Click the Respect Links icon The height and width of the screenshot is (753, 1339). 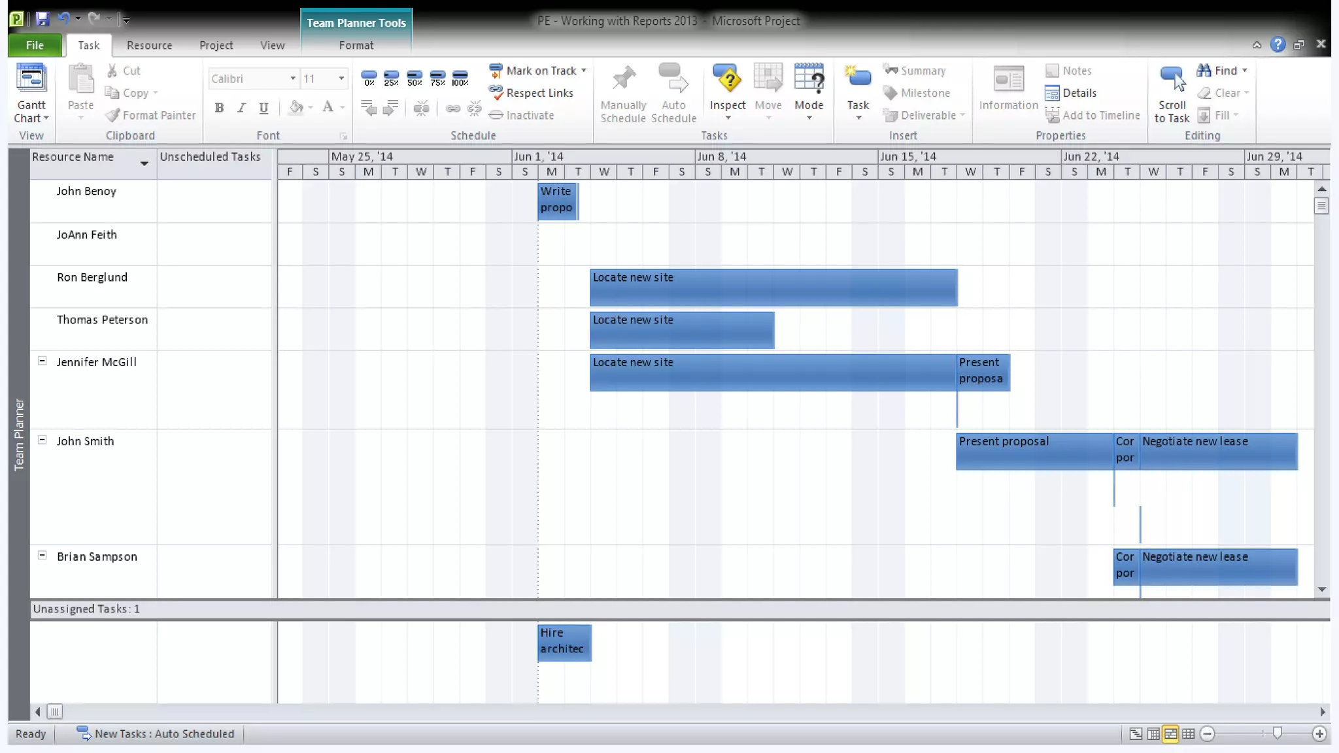coord(496,93)
